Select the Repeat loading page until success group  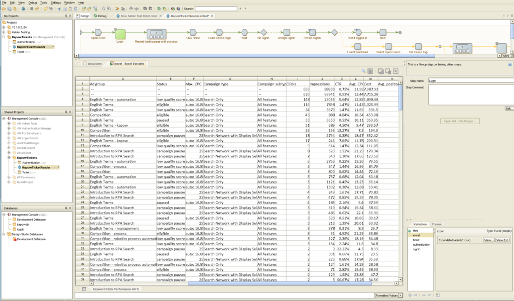point(157,34)
